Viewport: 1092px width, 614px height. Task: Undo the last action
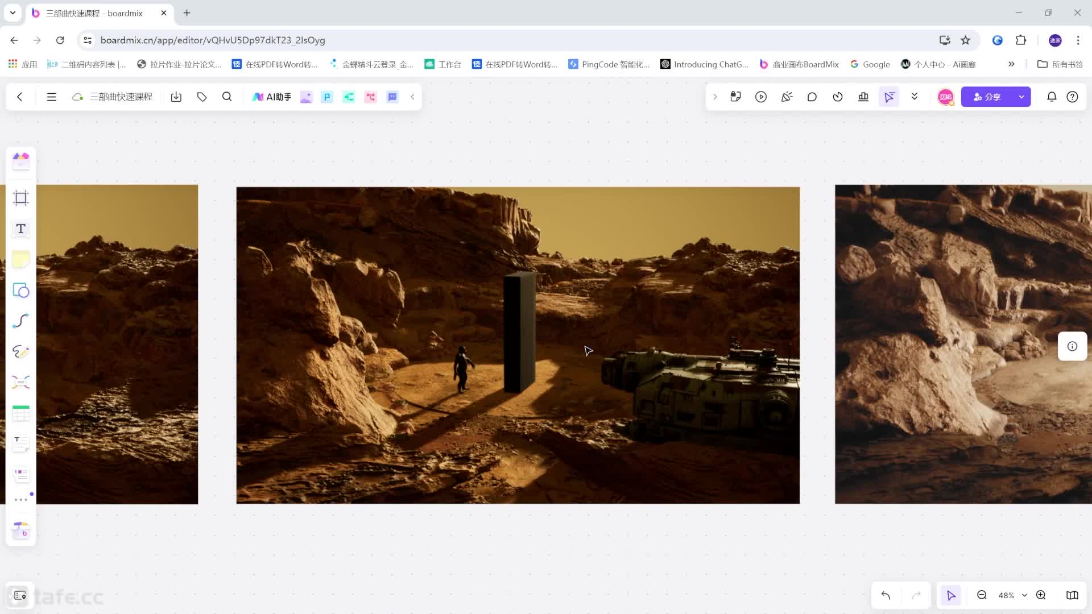(x=886, y=595)
